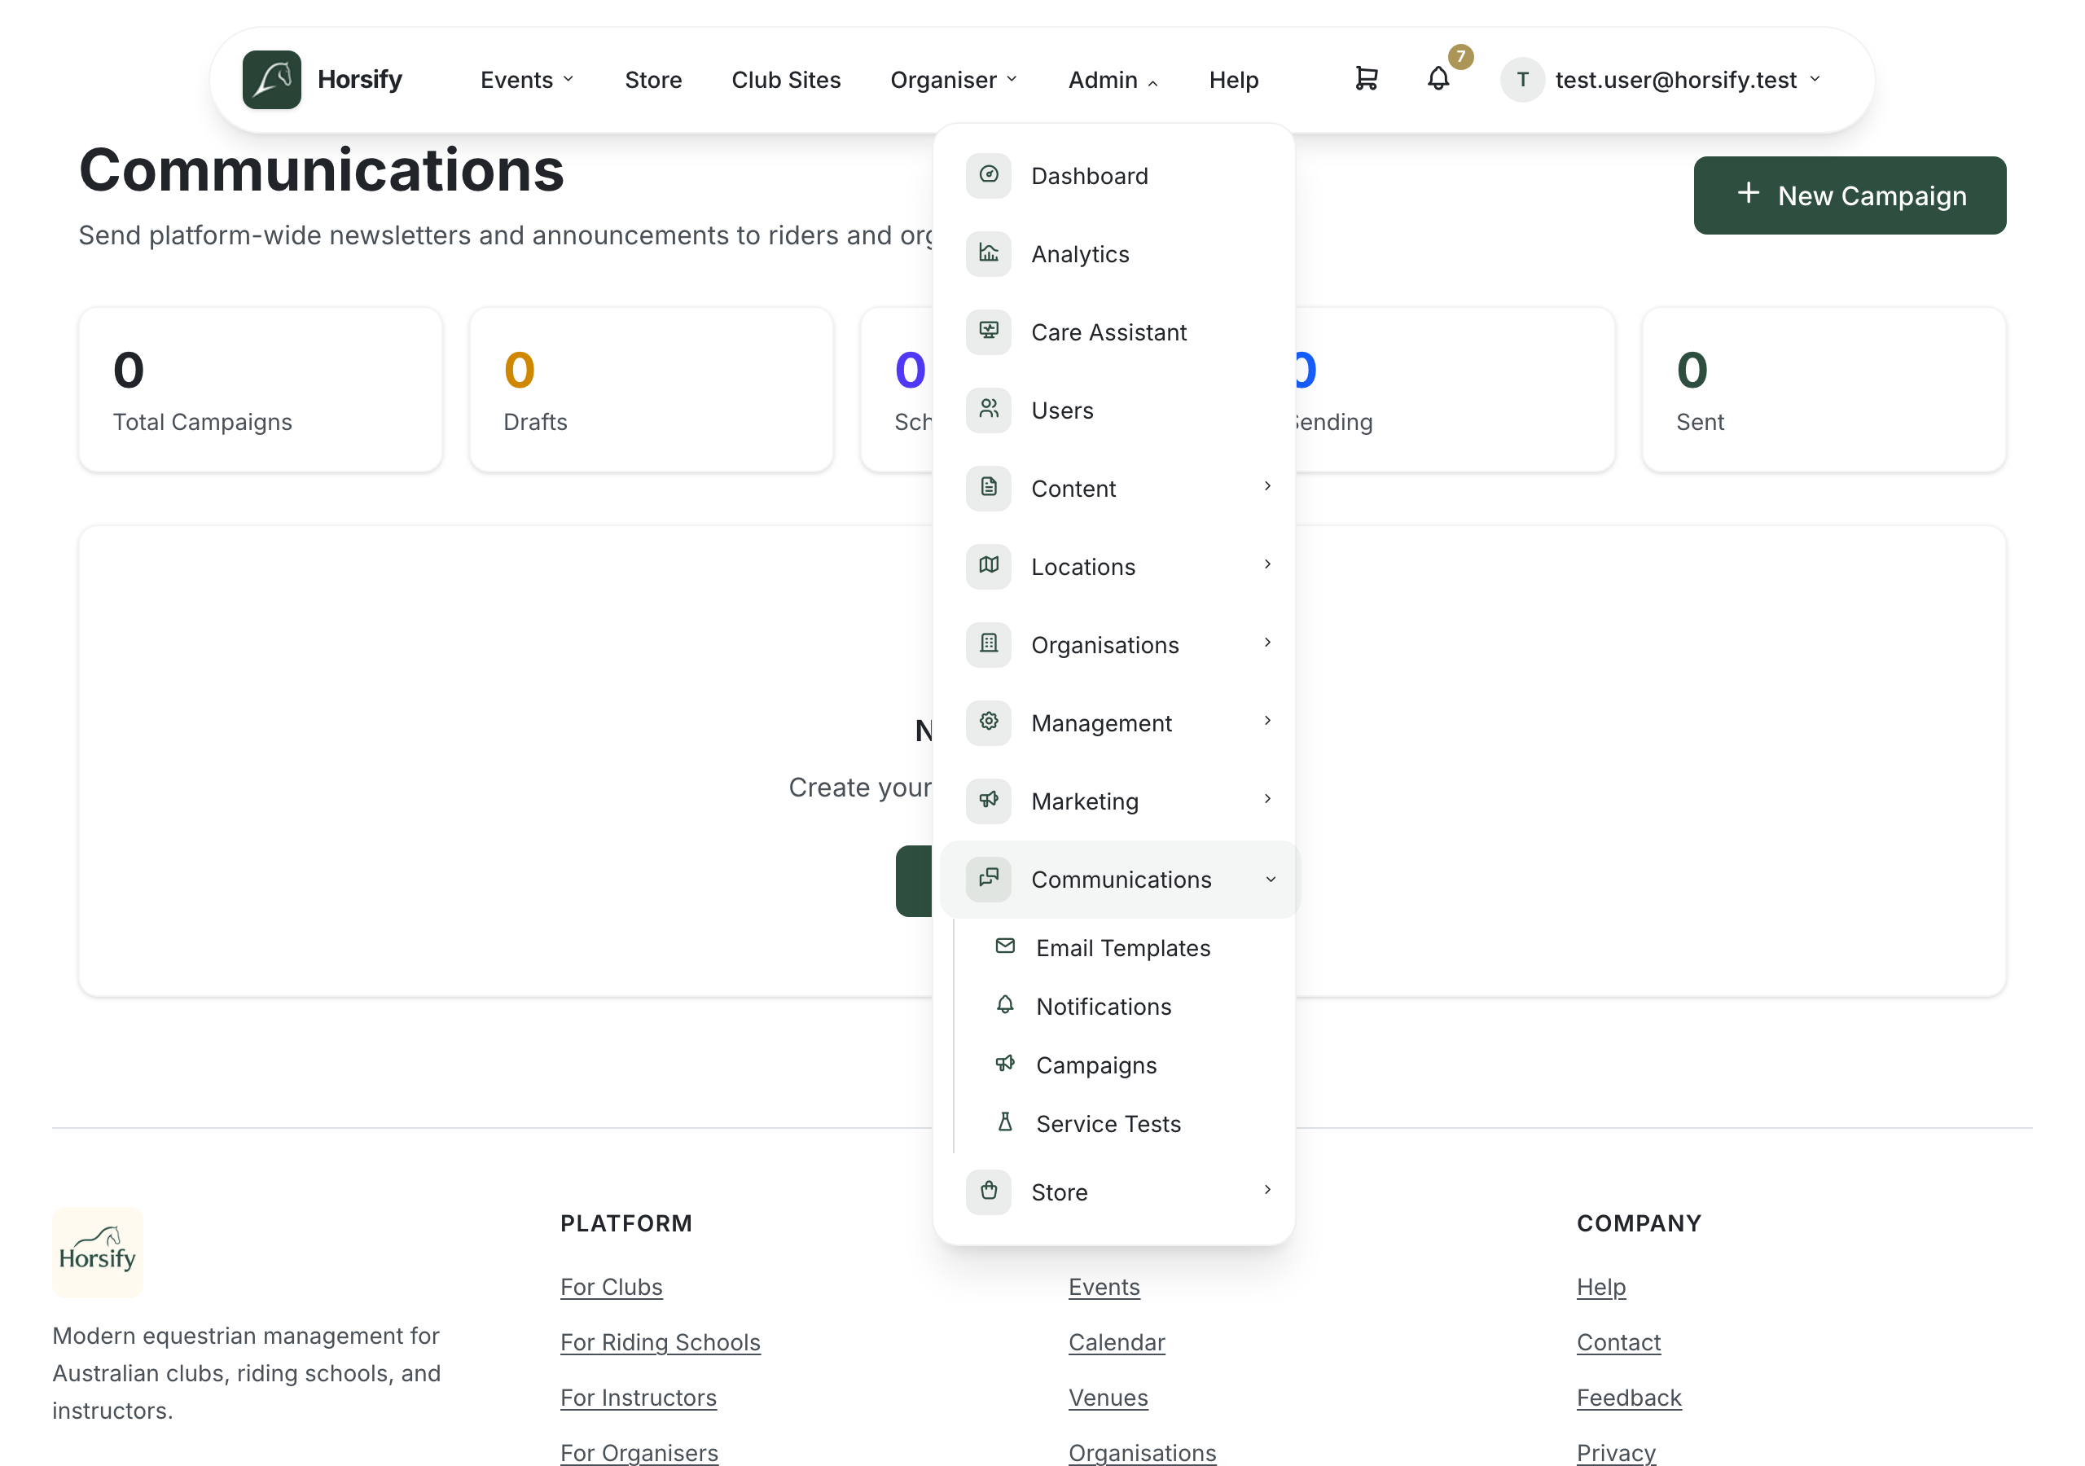
Task: Click the Email Templates envelope icon
Action: [1005, 946]
